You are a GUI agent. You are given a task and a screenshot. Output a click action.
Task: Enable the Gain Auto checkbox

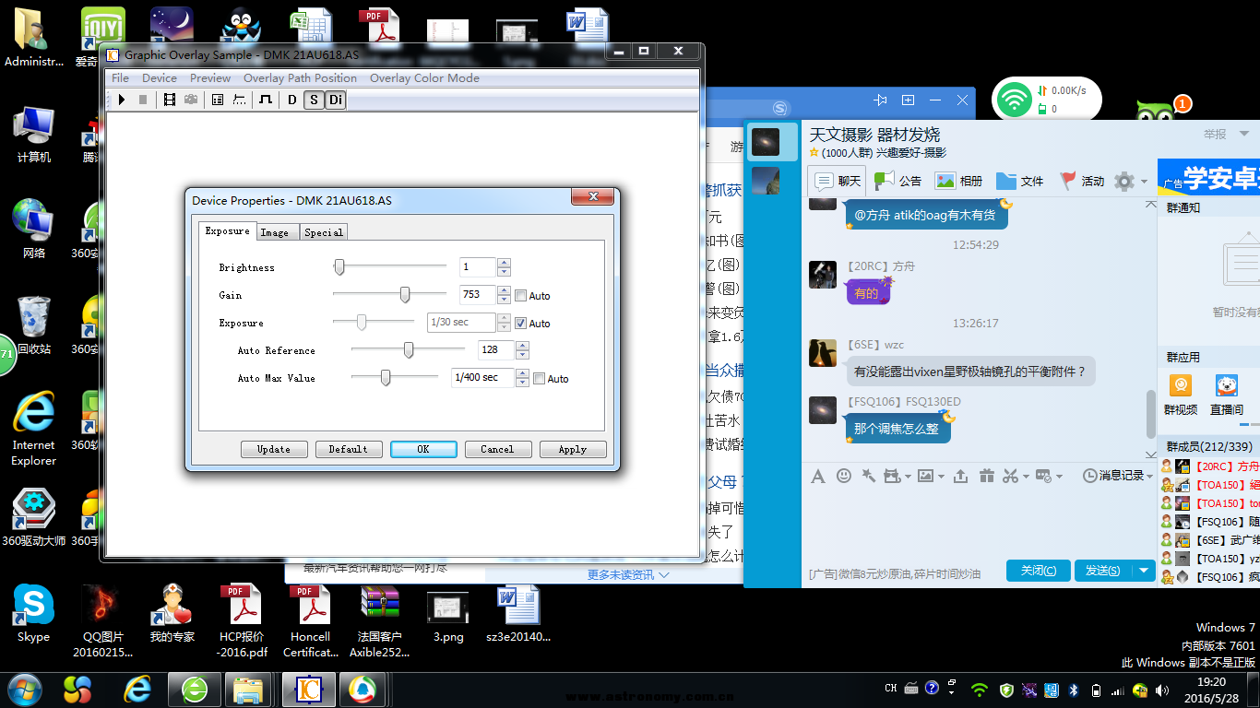click(521, 296)
